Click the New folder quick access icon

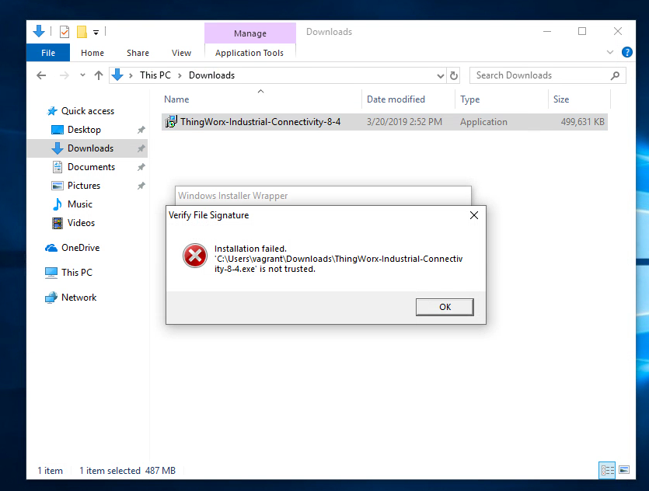point(82,32)
